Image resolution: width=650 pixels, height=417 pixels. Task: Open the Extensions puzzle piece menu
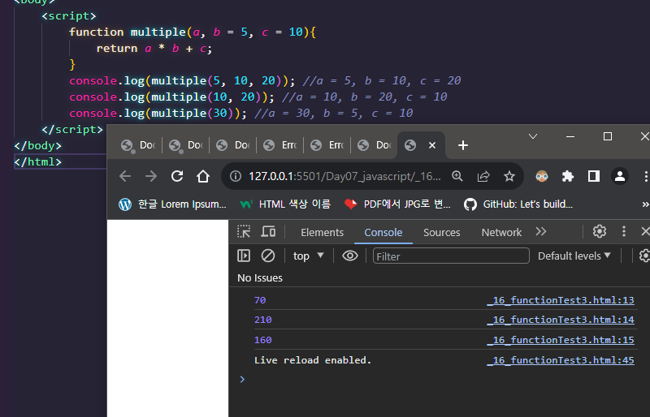click(567, 176)
